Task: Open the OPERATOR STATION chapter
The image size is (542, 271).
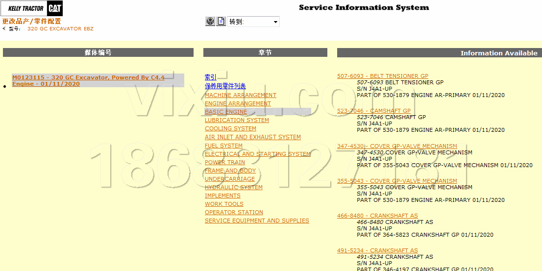Action: (234, 212)
